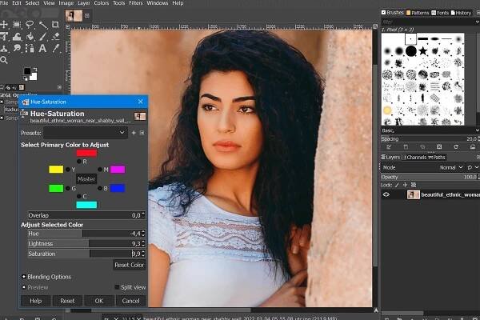The image size is (480, 320).
Task: Select the Rectangle Select tool
Action: [17, 24]
